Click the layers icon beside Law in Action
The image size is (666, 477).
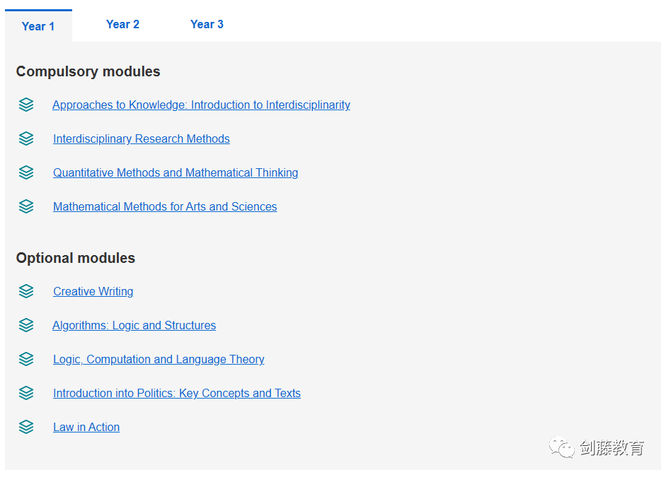[x=26, y=427]
